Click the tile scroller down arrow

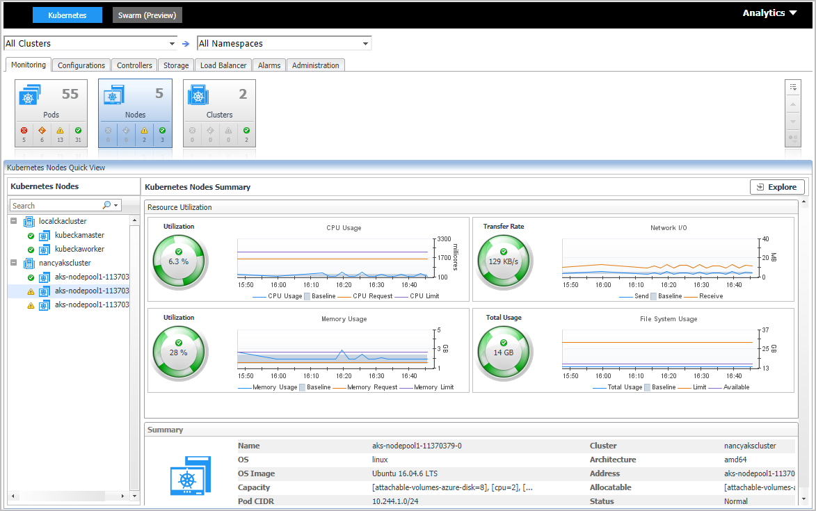(793, 122)
